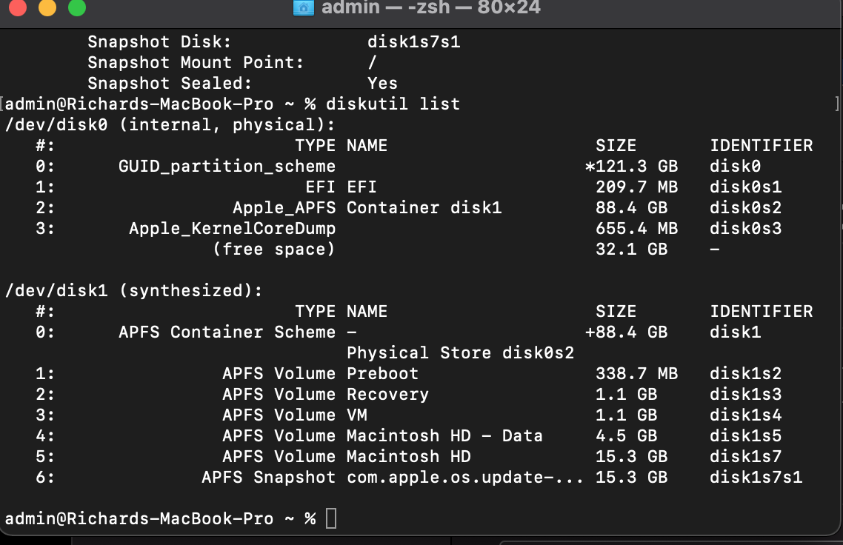Click the "Physical Store disk0s2" line

point(460,353)
